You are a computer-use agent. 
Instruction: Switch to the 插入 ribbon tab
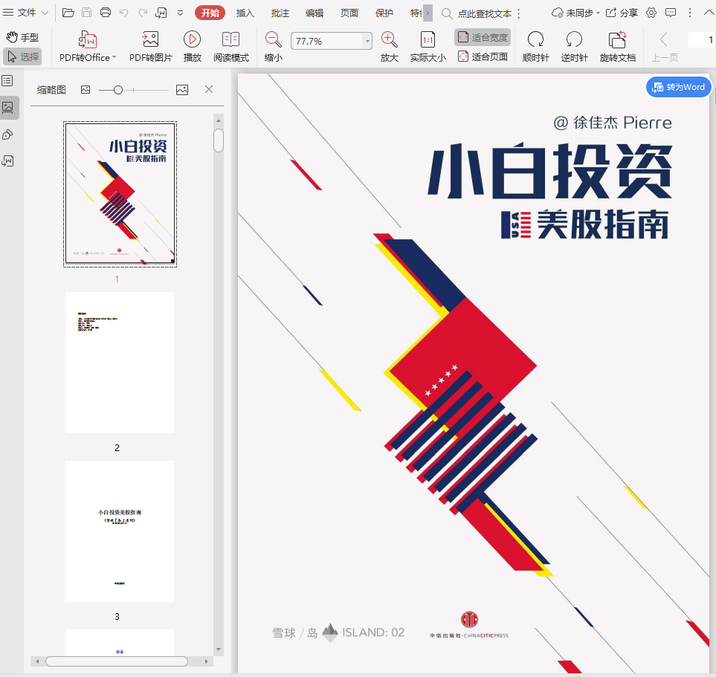tap(245, 13)
